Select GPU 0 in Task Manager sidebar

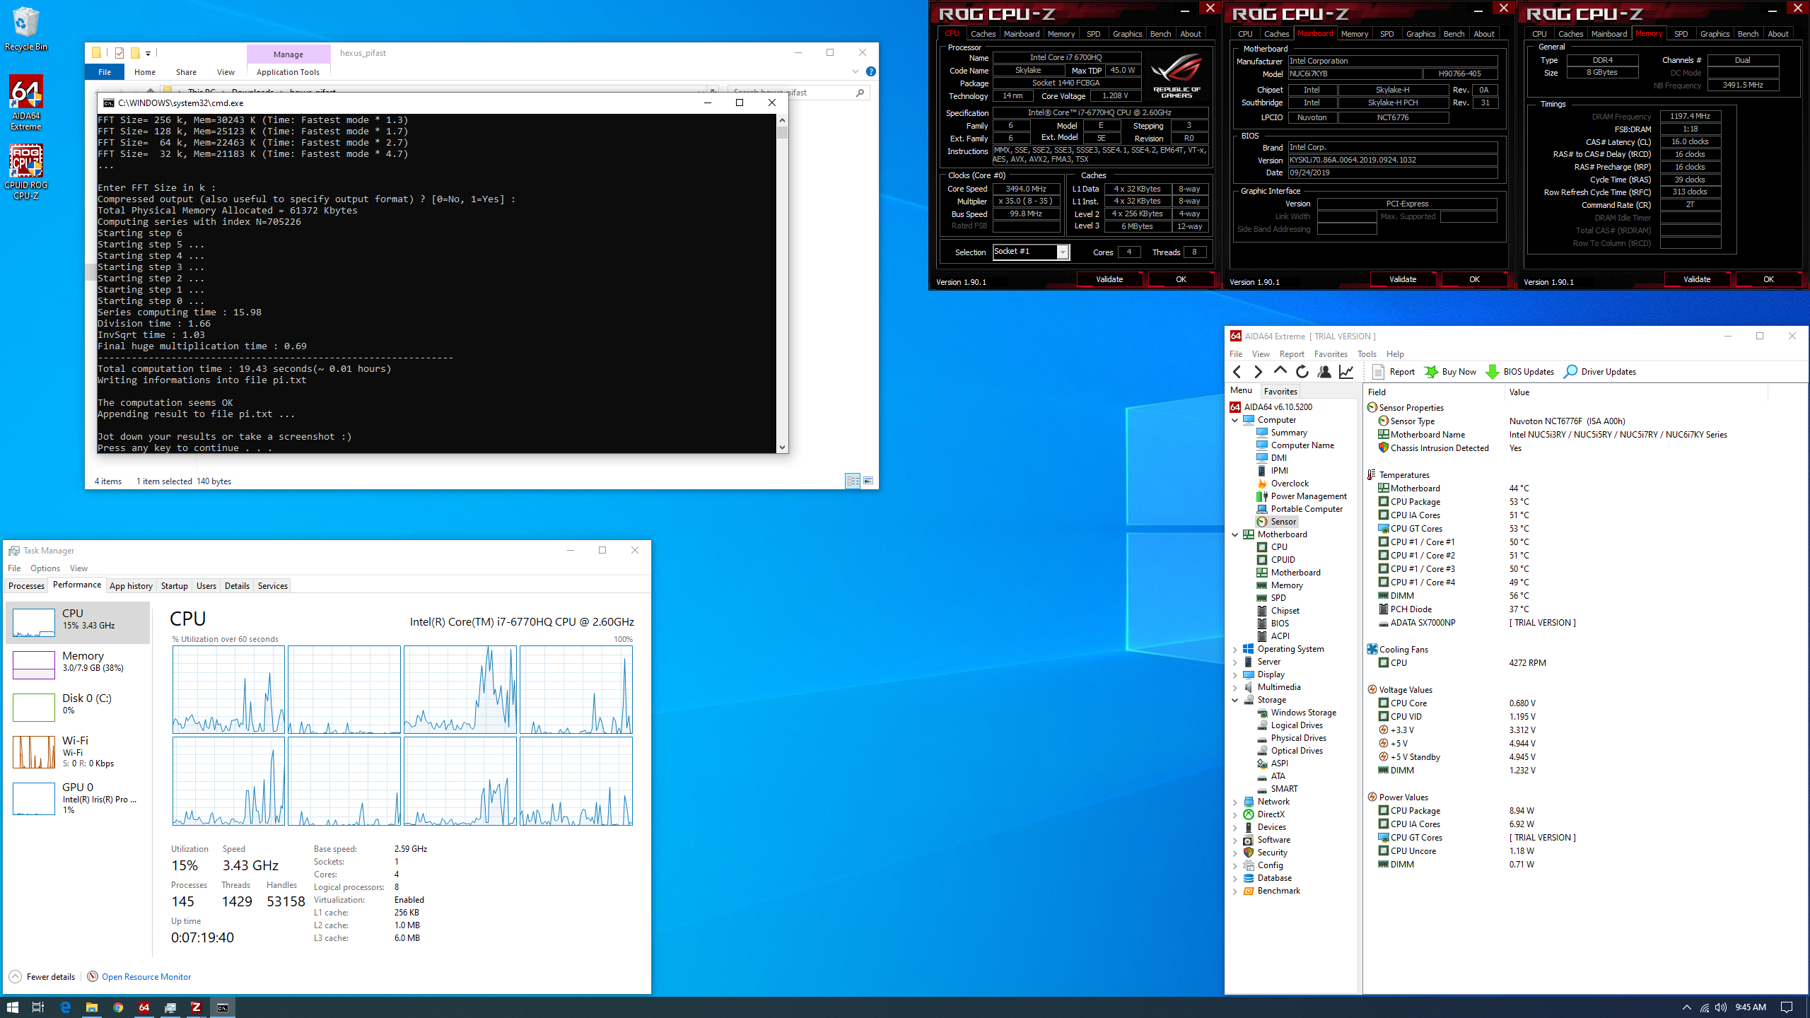point(78,798)
